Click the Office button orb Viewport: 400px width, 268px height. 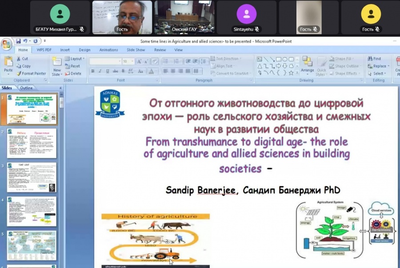(6, 44)
